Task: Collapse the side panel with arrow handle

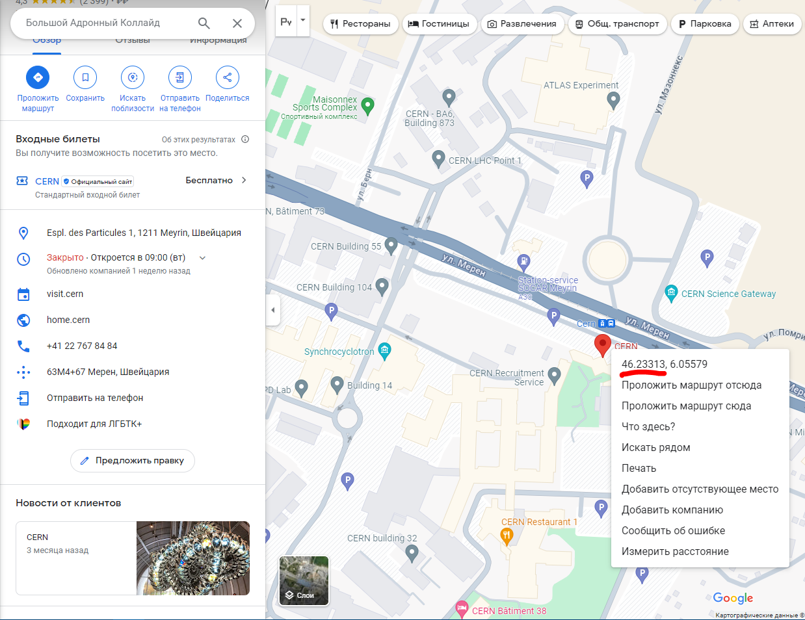Action: 273,310
